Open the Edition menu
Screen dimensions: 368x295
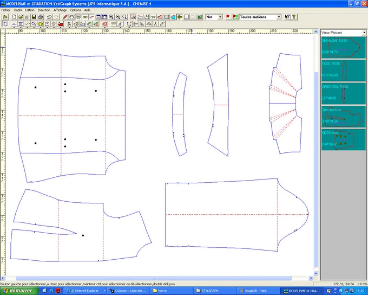pyautogui.click(x=30, y=10)
